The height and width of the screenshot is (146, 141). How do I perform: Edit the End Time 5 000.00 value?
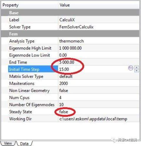pyautogui.click(x=99, y=62)
